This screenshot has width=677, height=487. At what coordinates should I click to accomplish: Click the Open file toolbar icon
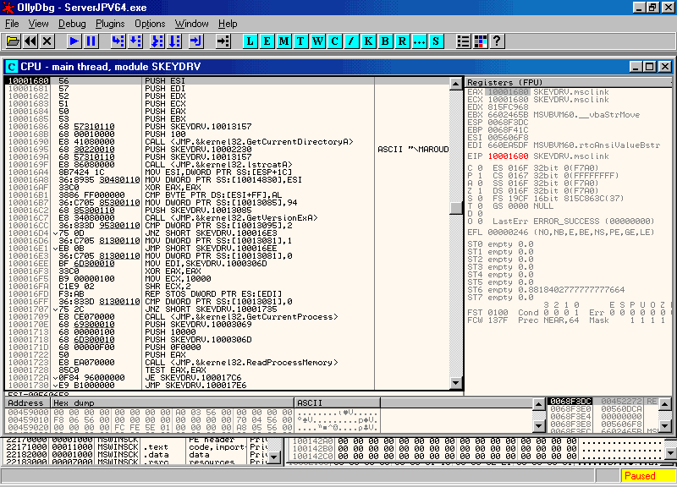tap(13, 41)
